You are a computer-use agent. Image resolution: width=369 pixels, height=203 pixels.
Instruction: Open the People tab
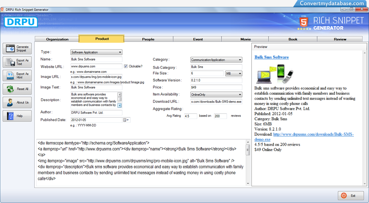pyautogui.click(x=148, y=39)
